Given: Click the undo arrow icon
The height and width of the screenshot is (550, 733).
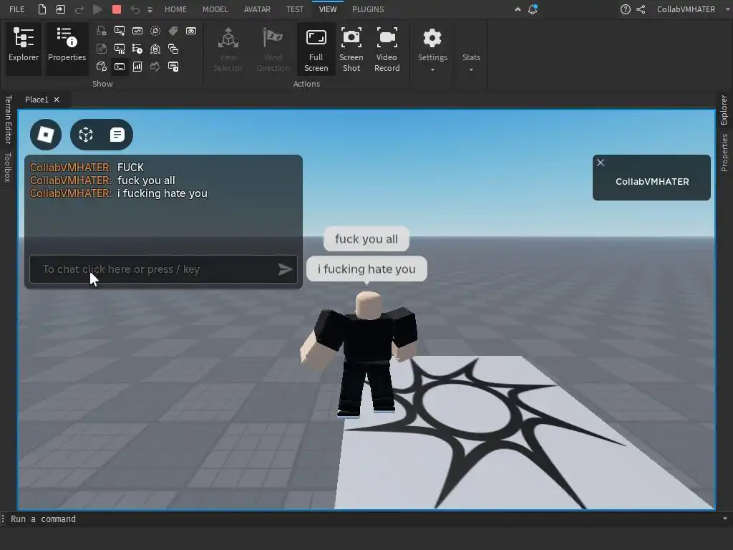Looking at the screenshot, I should (x=135, y=9).
